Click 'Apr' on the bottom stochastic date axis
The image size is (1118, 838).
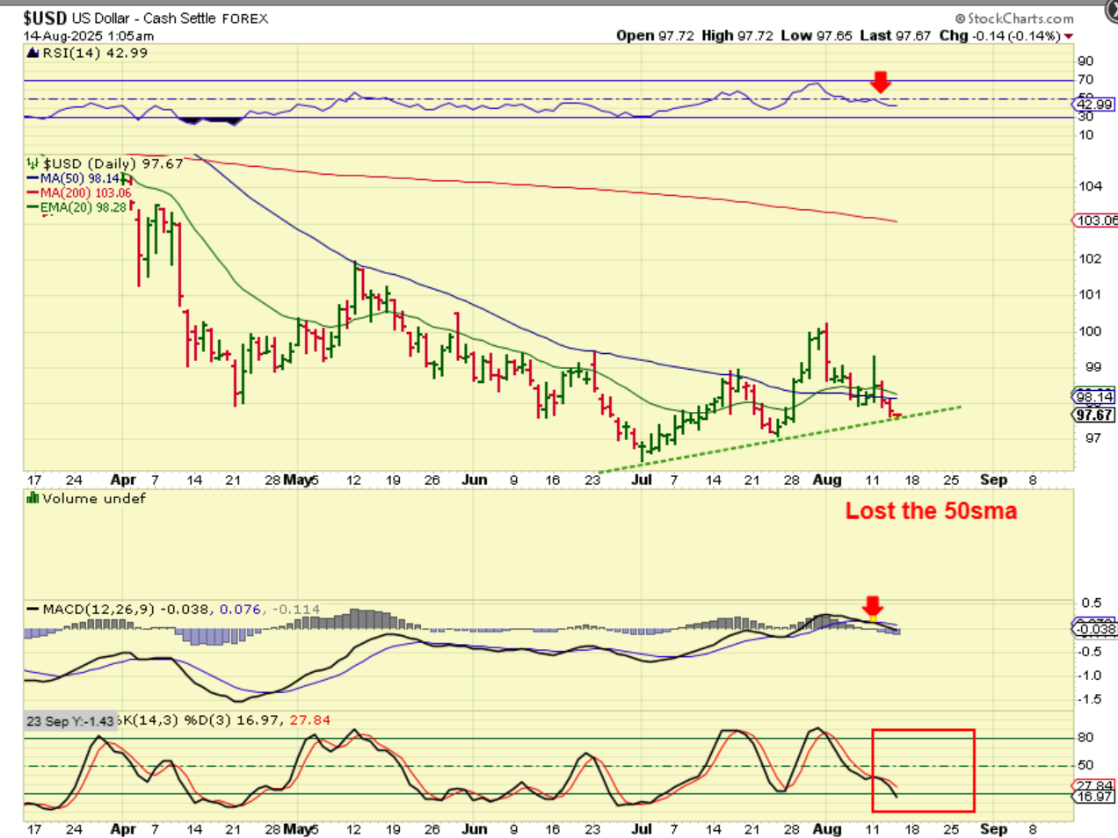pyautogui.click(x=123, y=828)
